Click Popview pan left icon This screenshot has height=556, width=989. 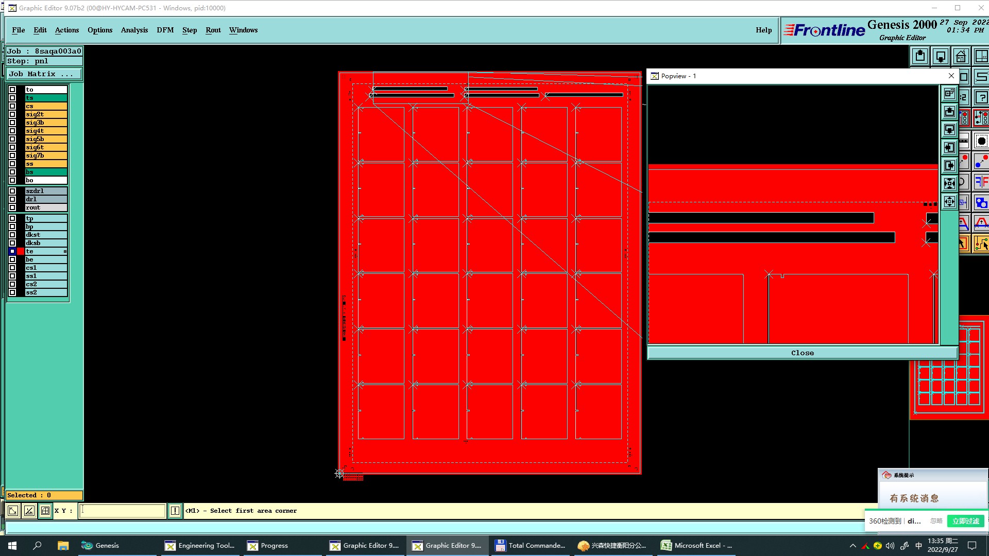tap(949, 148)
